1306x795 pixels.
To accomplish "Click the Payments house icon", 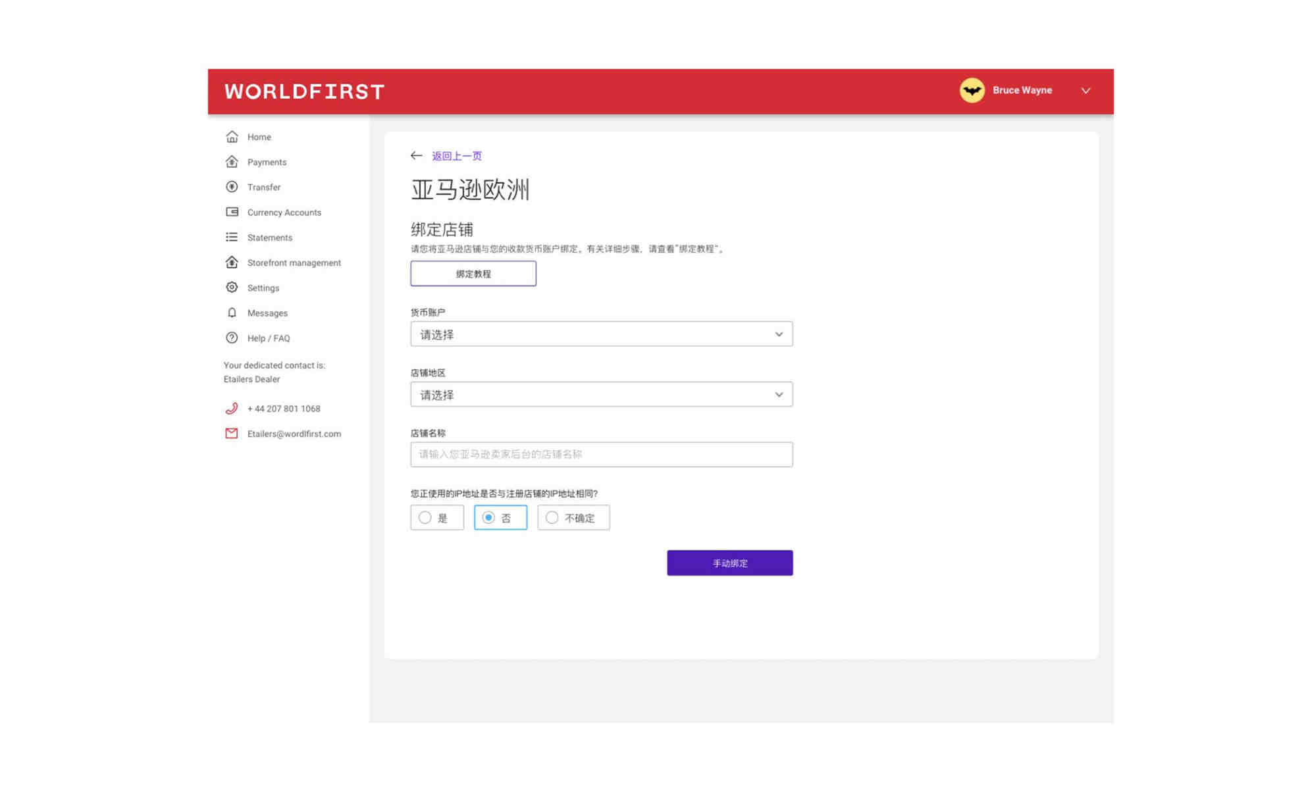I will point(232,162).
